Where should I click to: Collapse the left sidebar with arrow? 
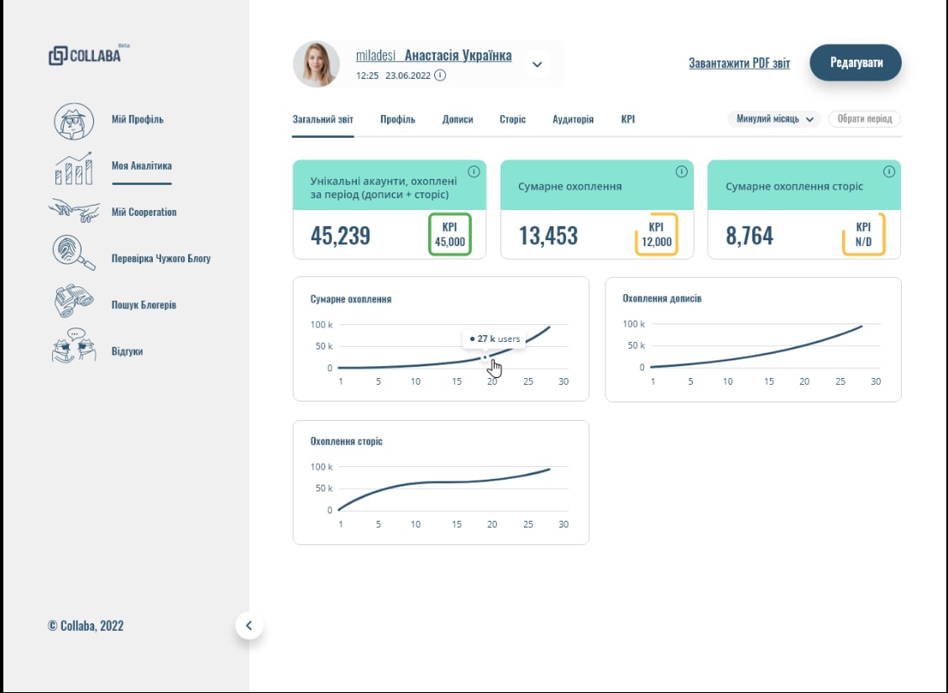[249, 625]
